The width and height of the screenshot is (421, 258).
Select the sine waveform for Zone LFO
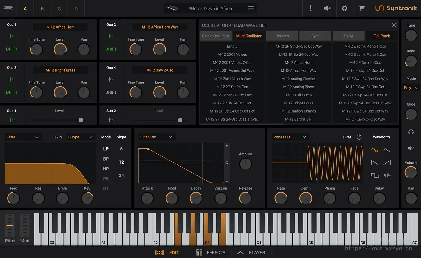374,150
